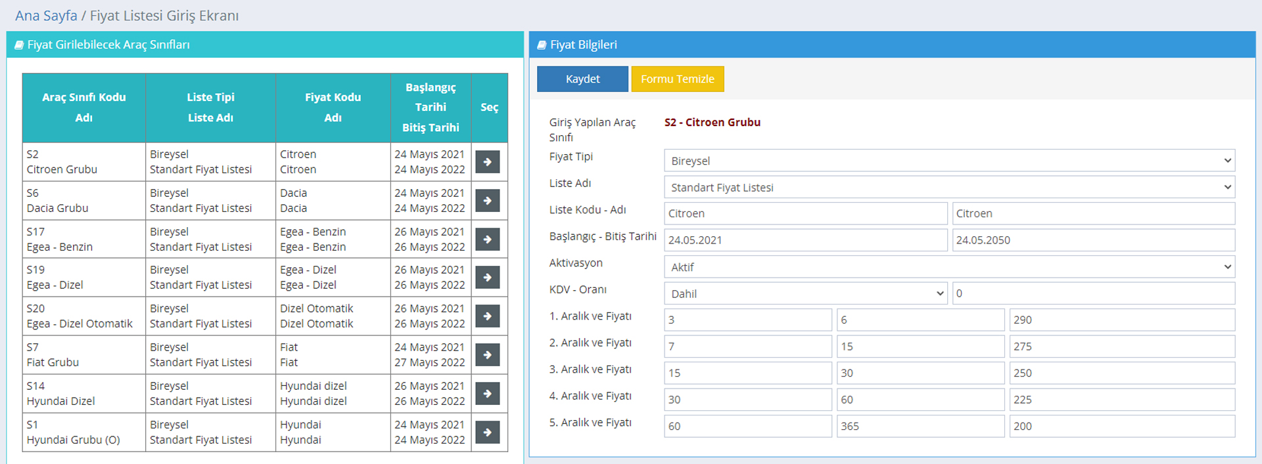
Task: Select the S7 Fiat Grubu row arrow
Action: pyautogui.click(x=487, y=354)
